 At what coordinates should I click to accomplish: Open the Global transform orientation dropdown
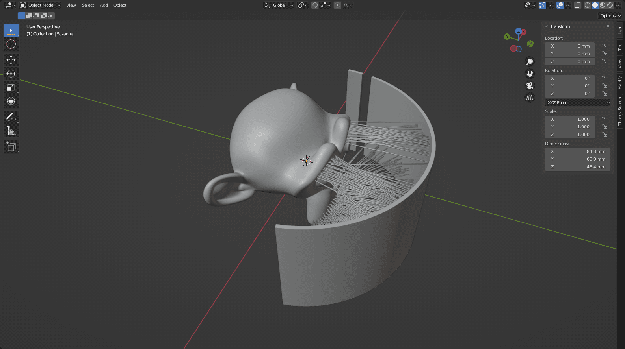click(x=279, y=5)
